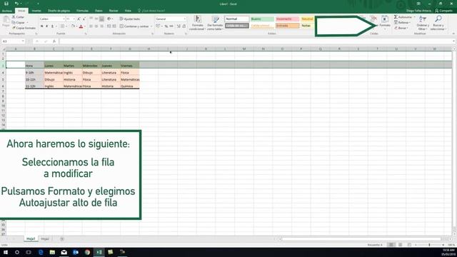457x257 pixels.
Task: Select the column H header
Action: click(149, 49)
